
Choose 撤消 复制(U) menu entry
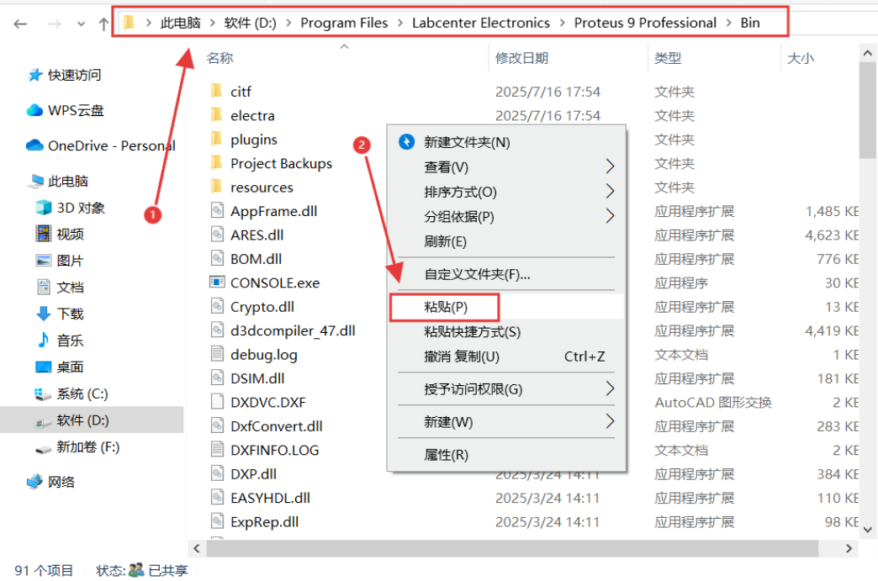tap(506, 356)
